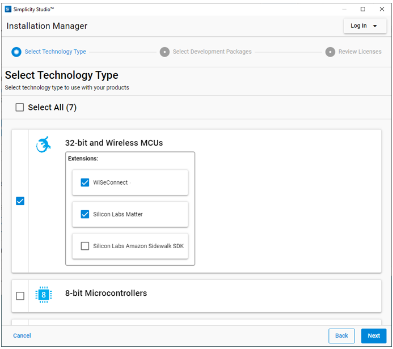Screen dimensions: 393x349
Task: Go to Select Development Packages step label
Action: pyautogui.click(x=212, y=52)
